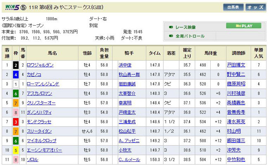Click the red frame 3 badge for モンドクラッセ

(x=15, y=122)
